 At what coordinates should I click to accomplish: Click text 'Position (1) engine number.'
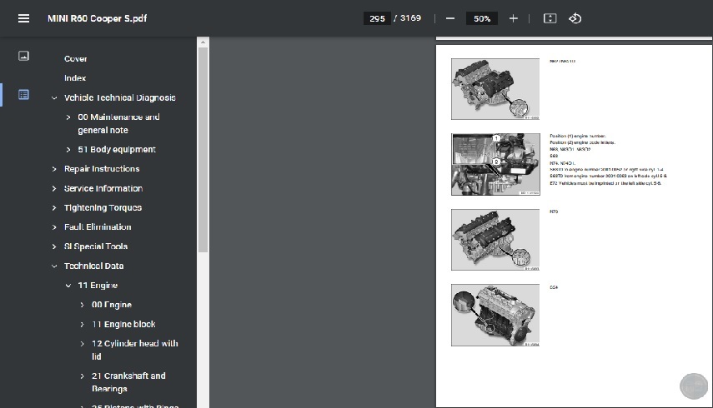tap(578, 136)
